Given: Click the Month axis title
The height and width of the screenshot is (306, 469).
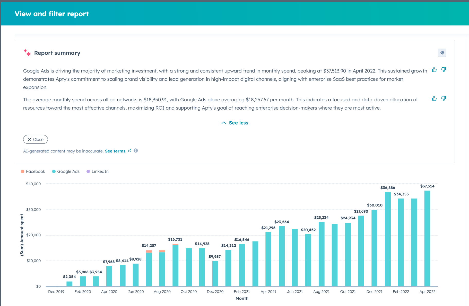Looking at the screenshot, I should click(x=242, y=299).
